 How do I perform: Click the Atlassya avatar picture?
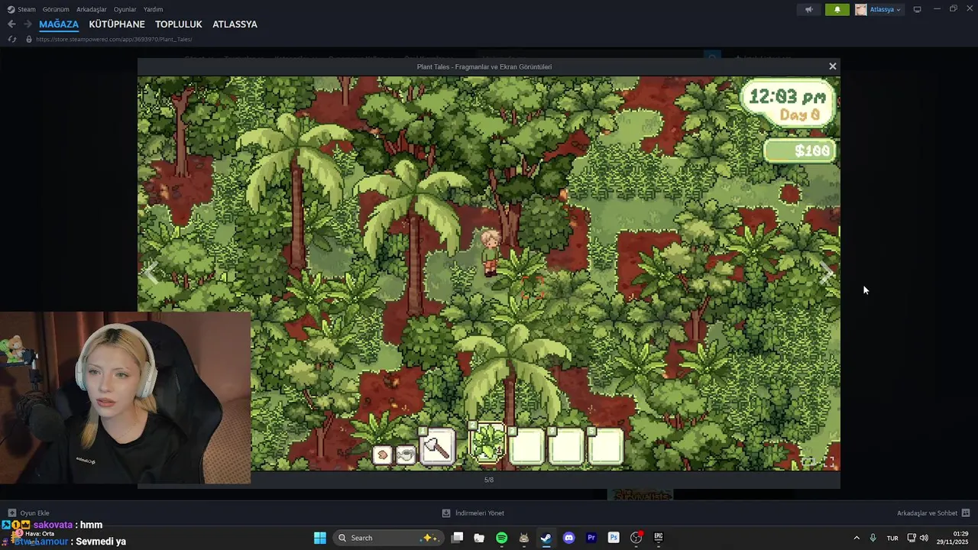pos(861,9)
